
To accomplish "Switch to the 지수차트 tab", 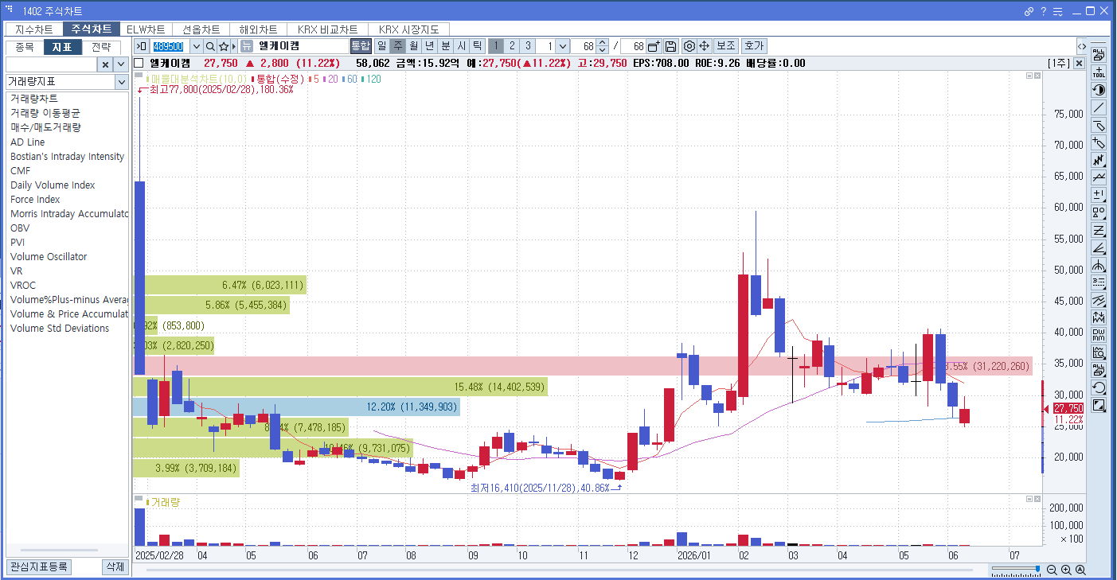I will 34,29.
